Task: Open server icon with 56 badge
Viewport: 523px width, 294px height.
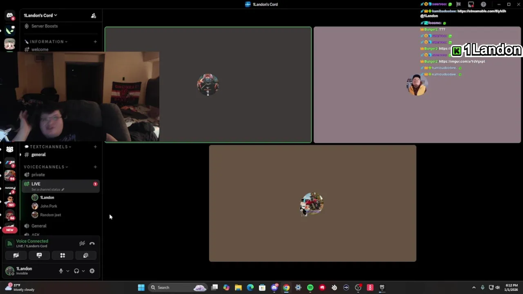Action: click(x=9, y=215)
